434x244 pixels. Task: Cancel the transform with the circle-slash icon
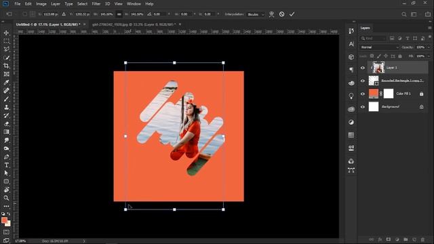(x=281, y=14)
